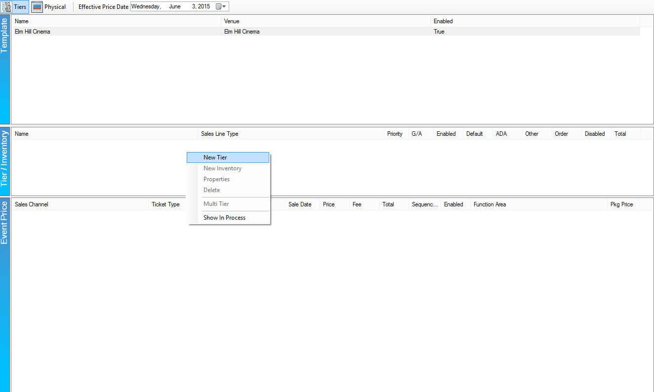Open the Effective Price Date calendar dropdown
The height and width of the screenshot is (392, 654).
click(x=222, y=7)
